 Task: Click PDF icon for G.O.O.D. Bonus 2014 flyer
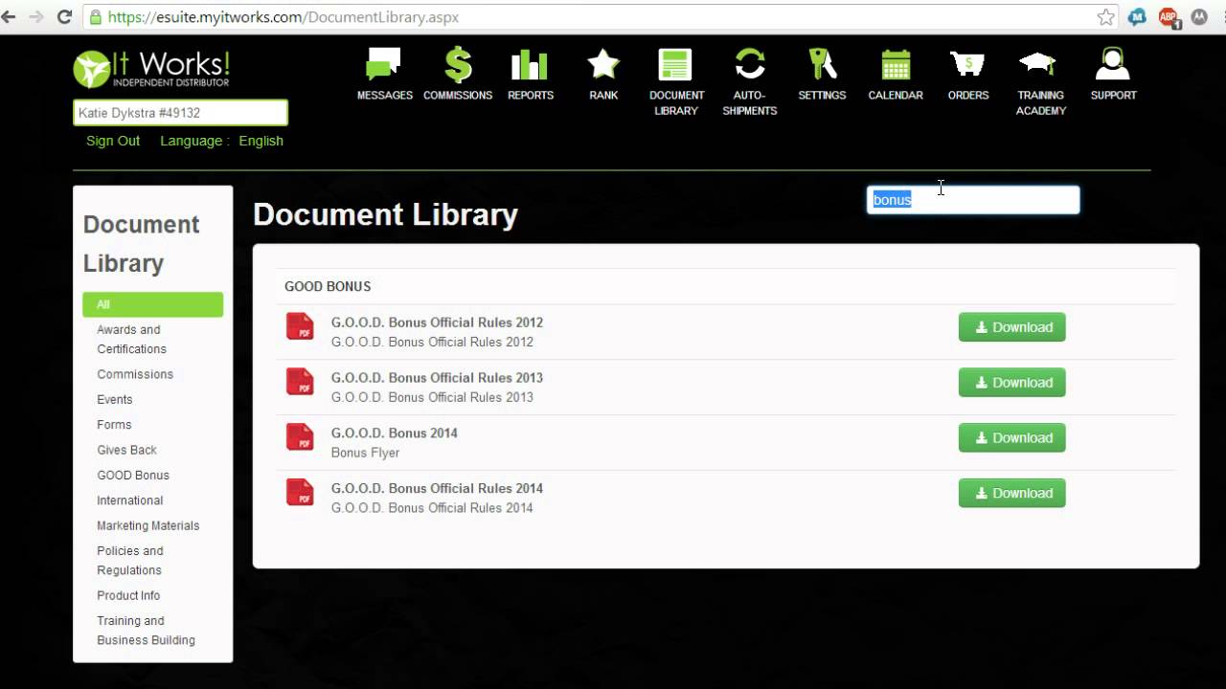300,437
